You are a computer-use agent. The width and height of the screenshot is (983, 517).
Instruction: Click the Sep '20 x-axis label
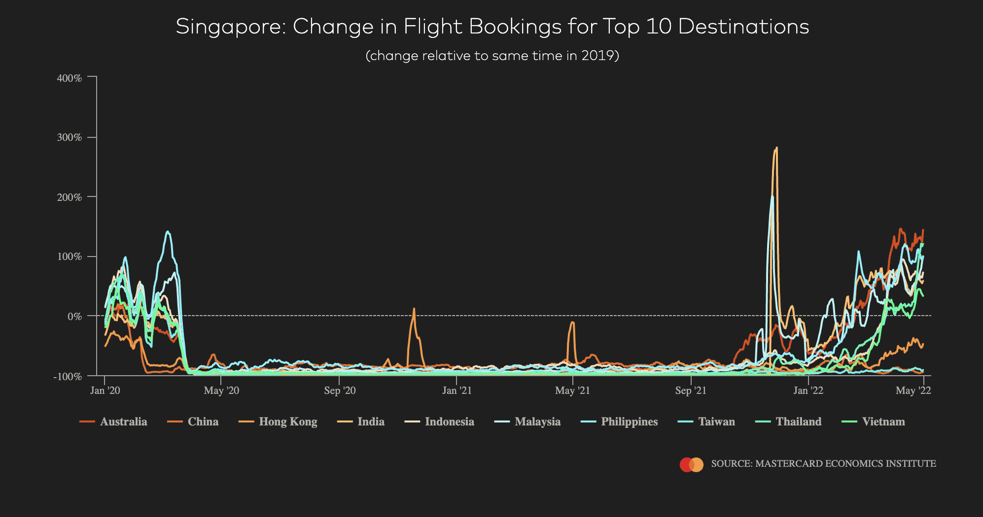[340, 391]
